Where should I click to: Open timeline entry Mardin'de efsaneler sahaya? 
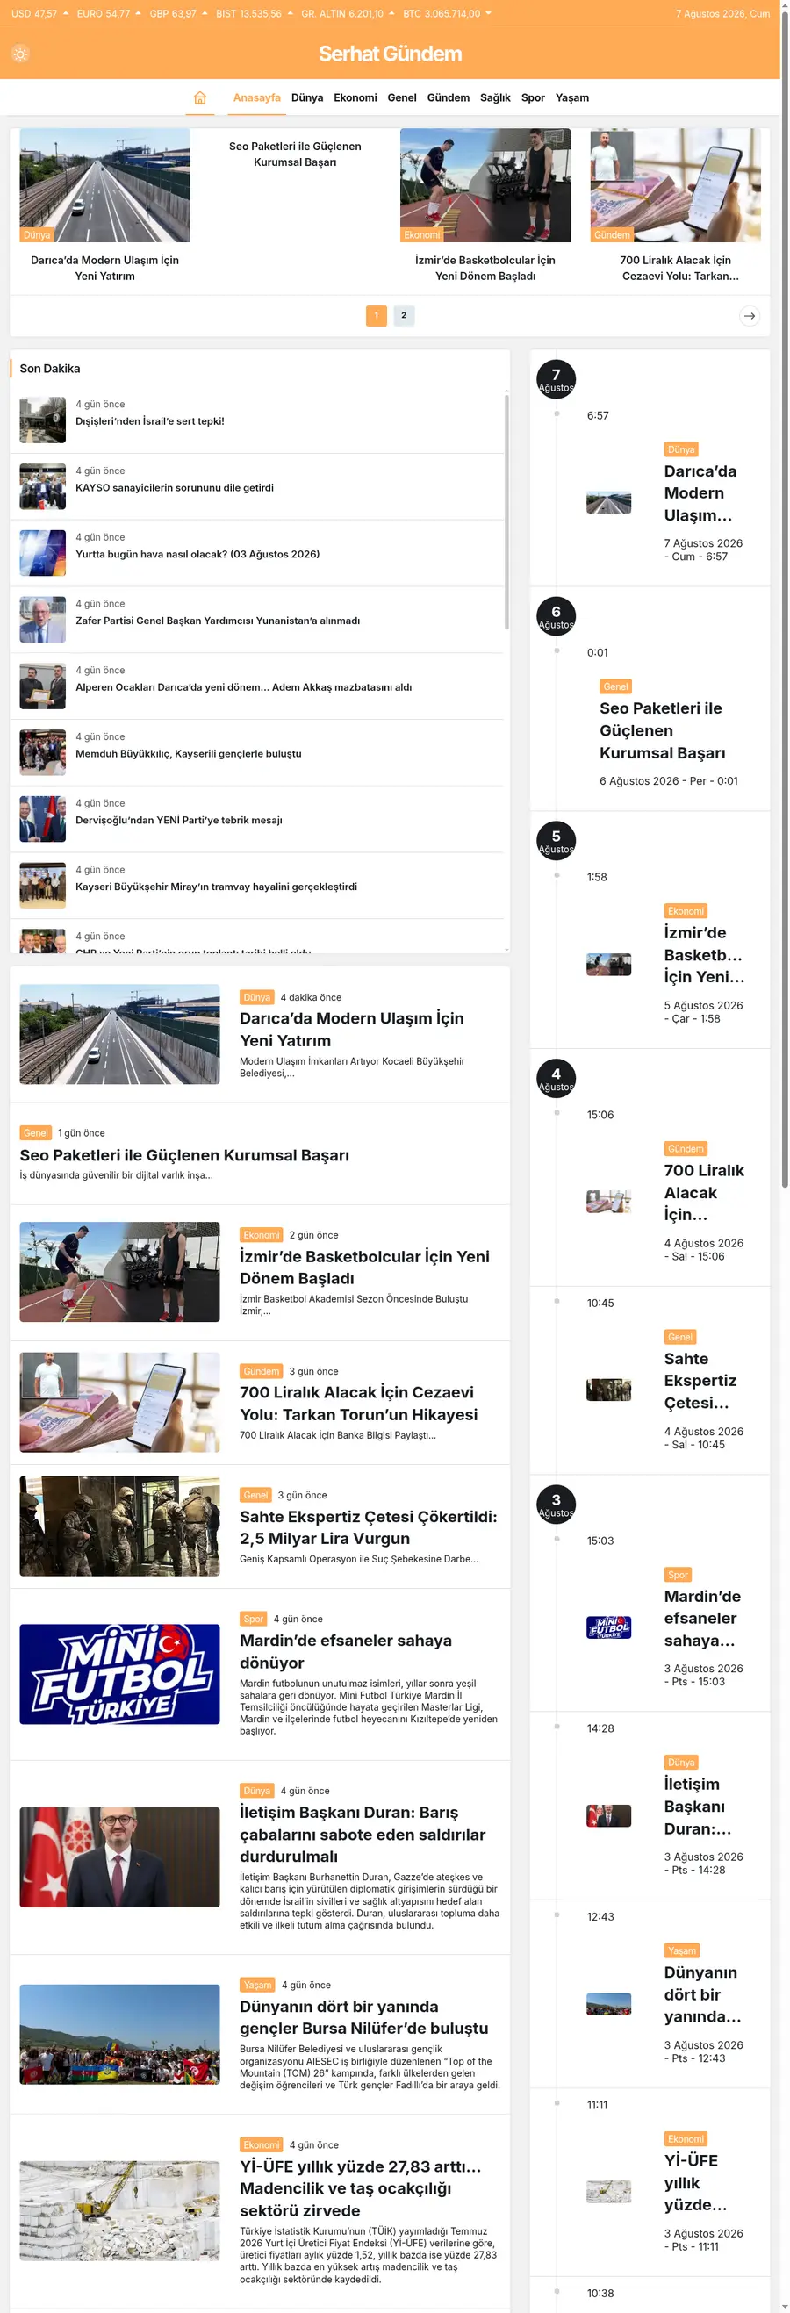702,1618
